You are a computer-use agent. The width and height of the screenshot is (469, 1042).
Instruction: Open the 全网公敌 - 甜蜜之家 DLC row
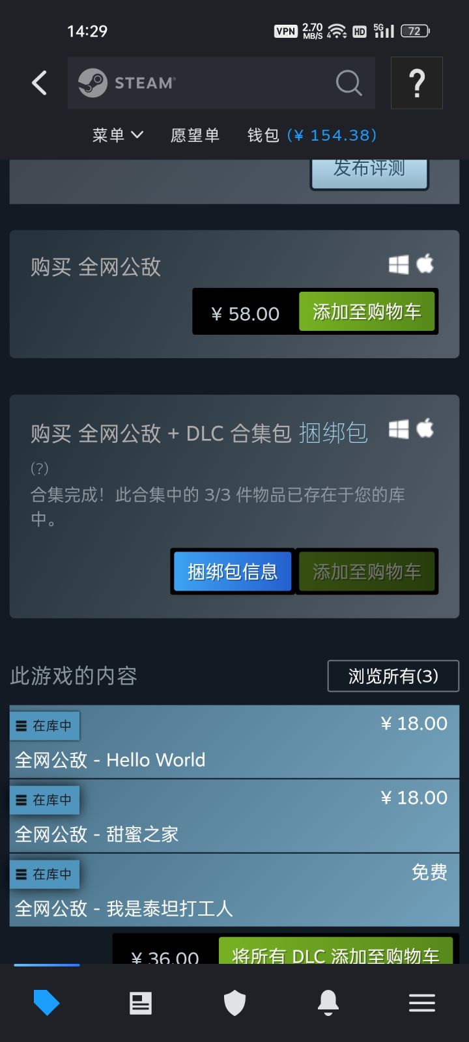(234, 816)
